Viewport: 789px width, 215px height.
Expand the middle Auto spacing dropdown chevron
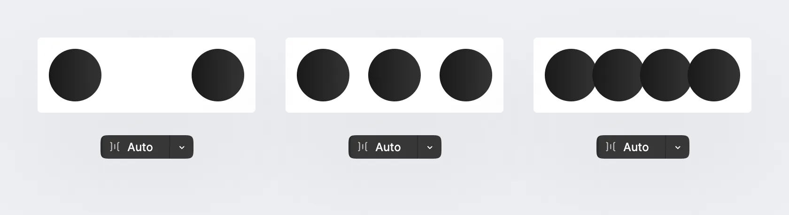click(x=430, y=147)
